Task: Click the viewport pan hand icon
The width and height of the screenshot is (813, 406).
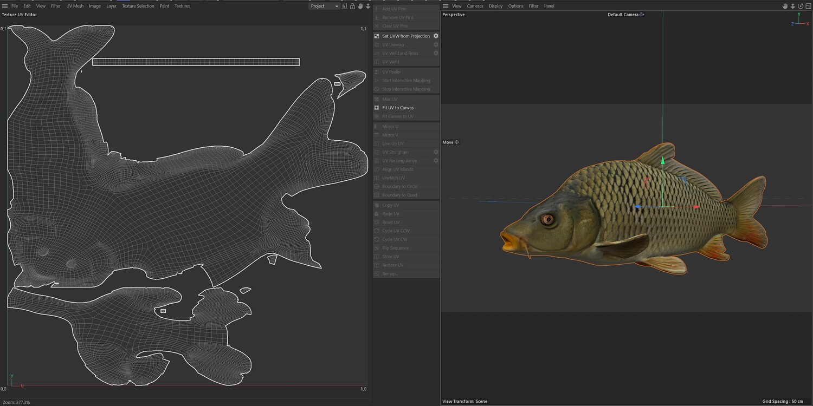Action: click(785, 6)
